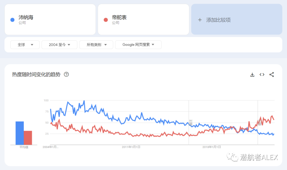Click the red dot beside 帝舵表
Image resolution: width=287 pixels, height=170 pixels.
pos(105,20)
